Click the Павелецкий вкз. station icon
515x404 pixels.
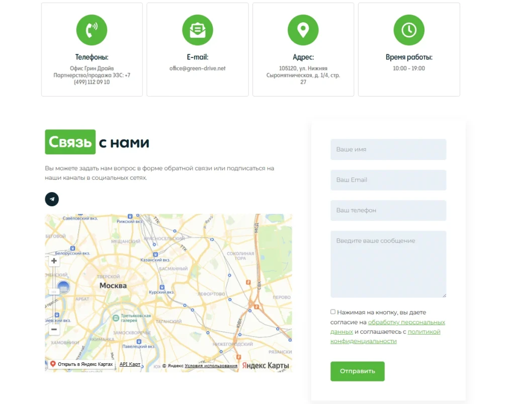pos(139,342)
